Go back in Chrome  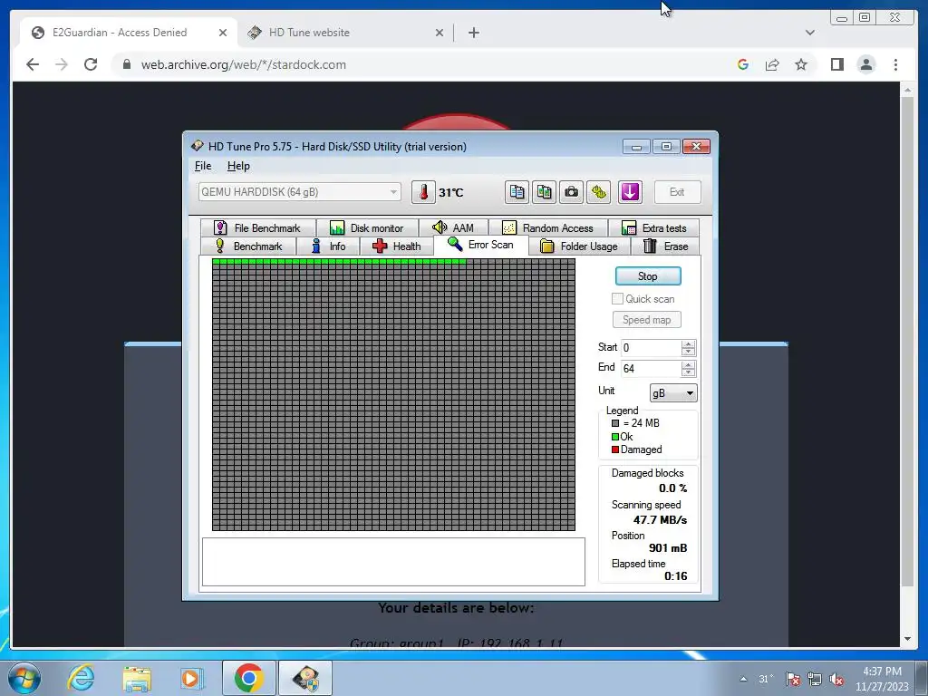[x=33, y=64]
